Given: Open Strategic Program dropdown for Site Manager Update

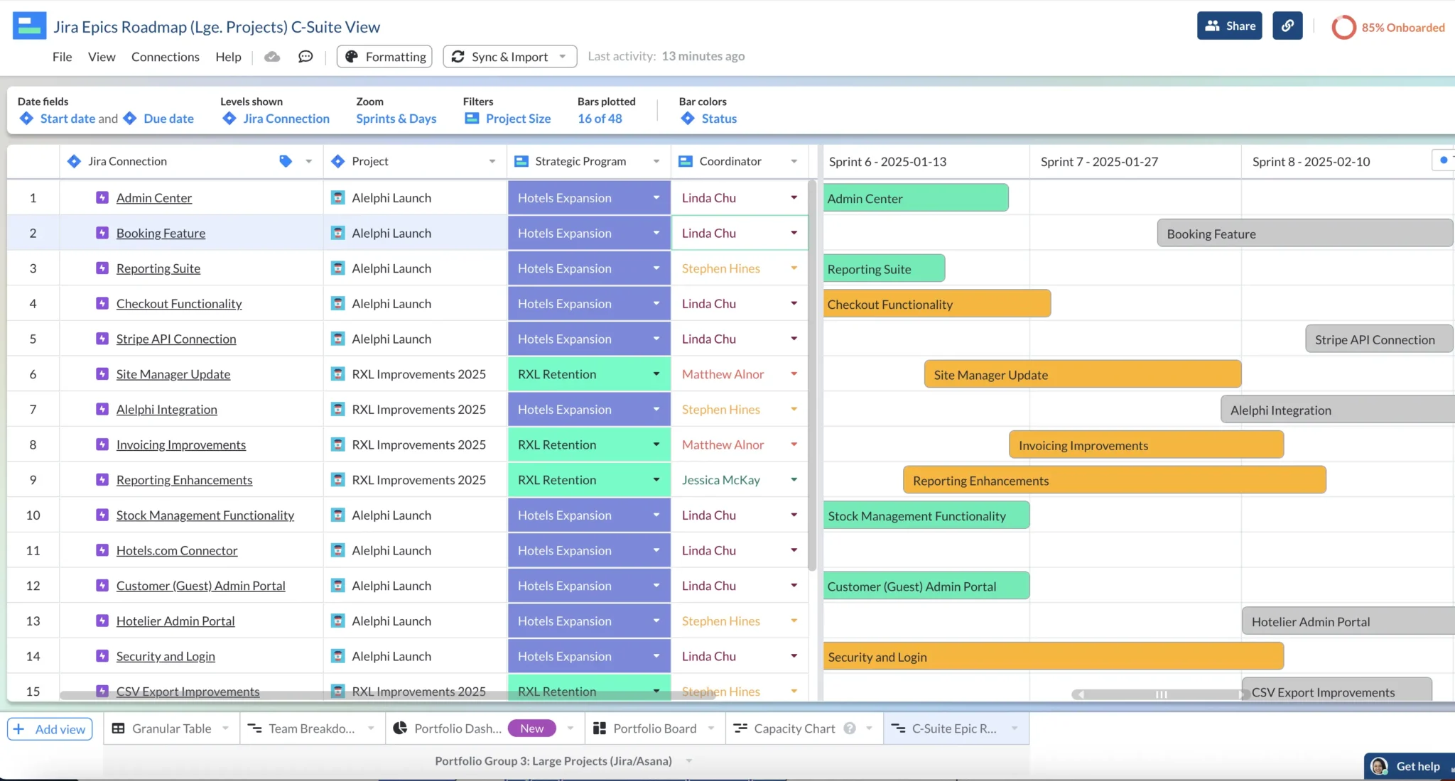Looking at the screenshot, I should point(656,374).
